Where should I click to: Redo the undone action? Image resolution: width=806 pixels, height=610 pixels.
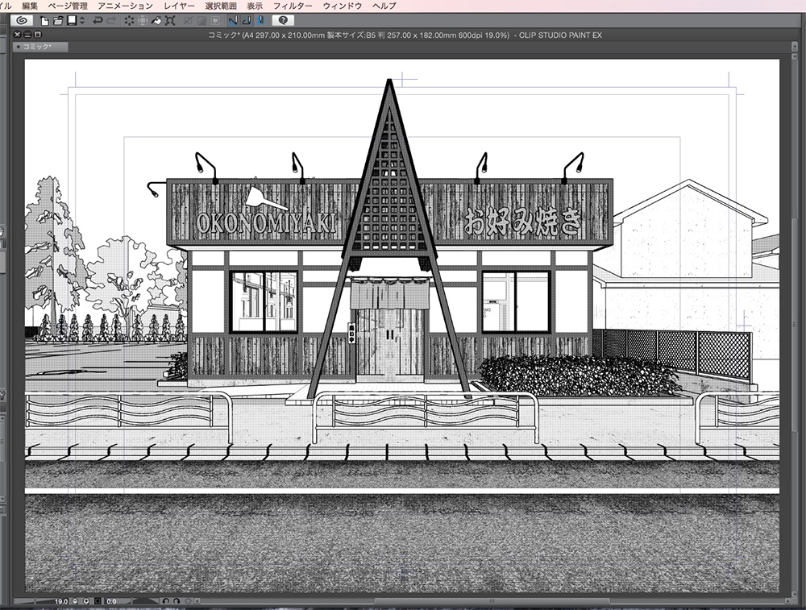point(111,21)
